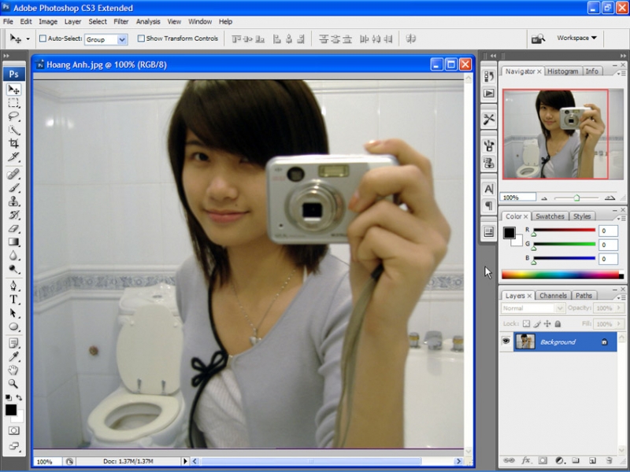Hide the Background layer with eye icon
The height and width of the screenshot is (472, 630).
[x=506, y=341]
